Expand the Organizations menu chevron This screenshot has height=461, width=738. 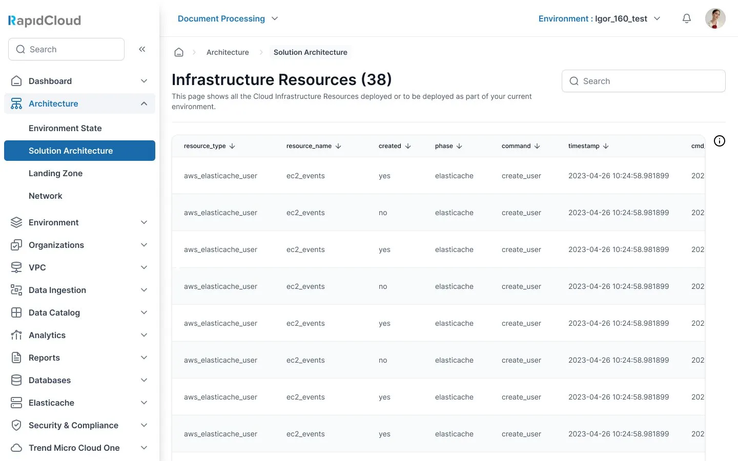[144, 245]
